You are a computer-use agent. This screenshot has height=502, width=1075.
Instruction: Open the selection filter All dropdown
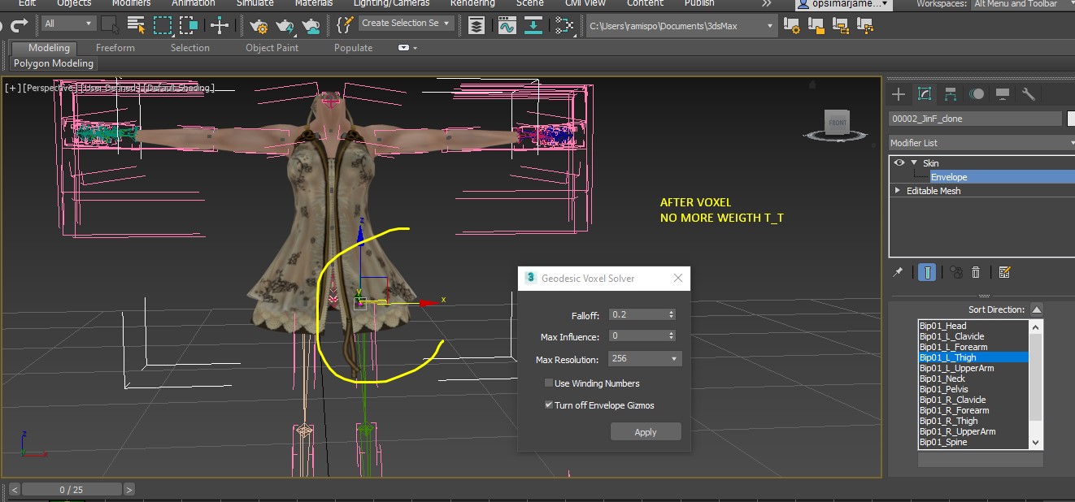(x=87, y=24)
